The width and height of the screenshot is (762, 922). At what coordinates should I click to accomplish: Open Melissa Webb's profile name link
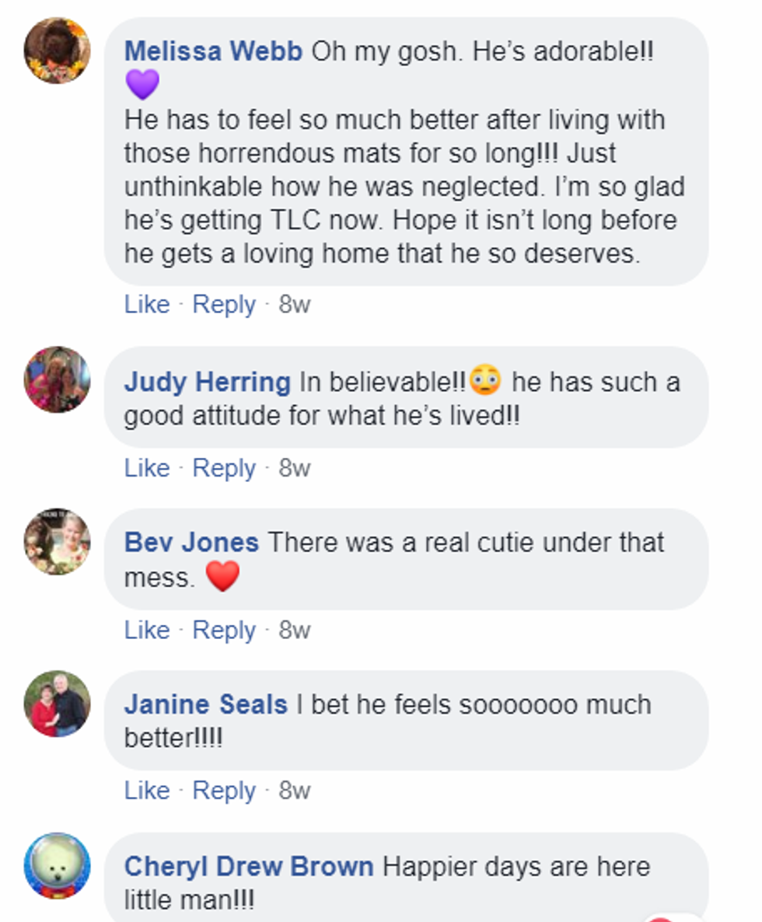coord(213,51)
